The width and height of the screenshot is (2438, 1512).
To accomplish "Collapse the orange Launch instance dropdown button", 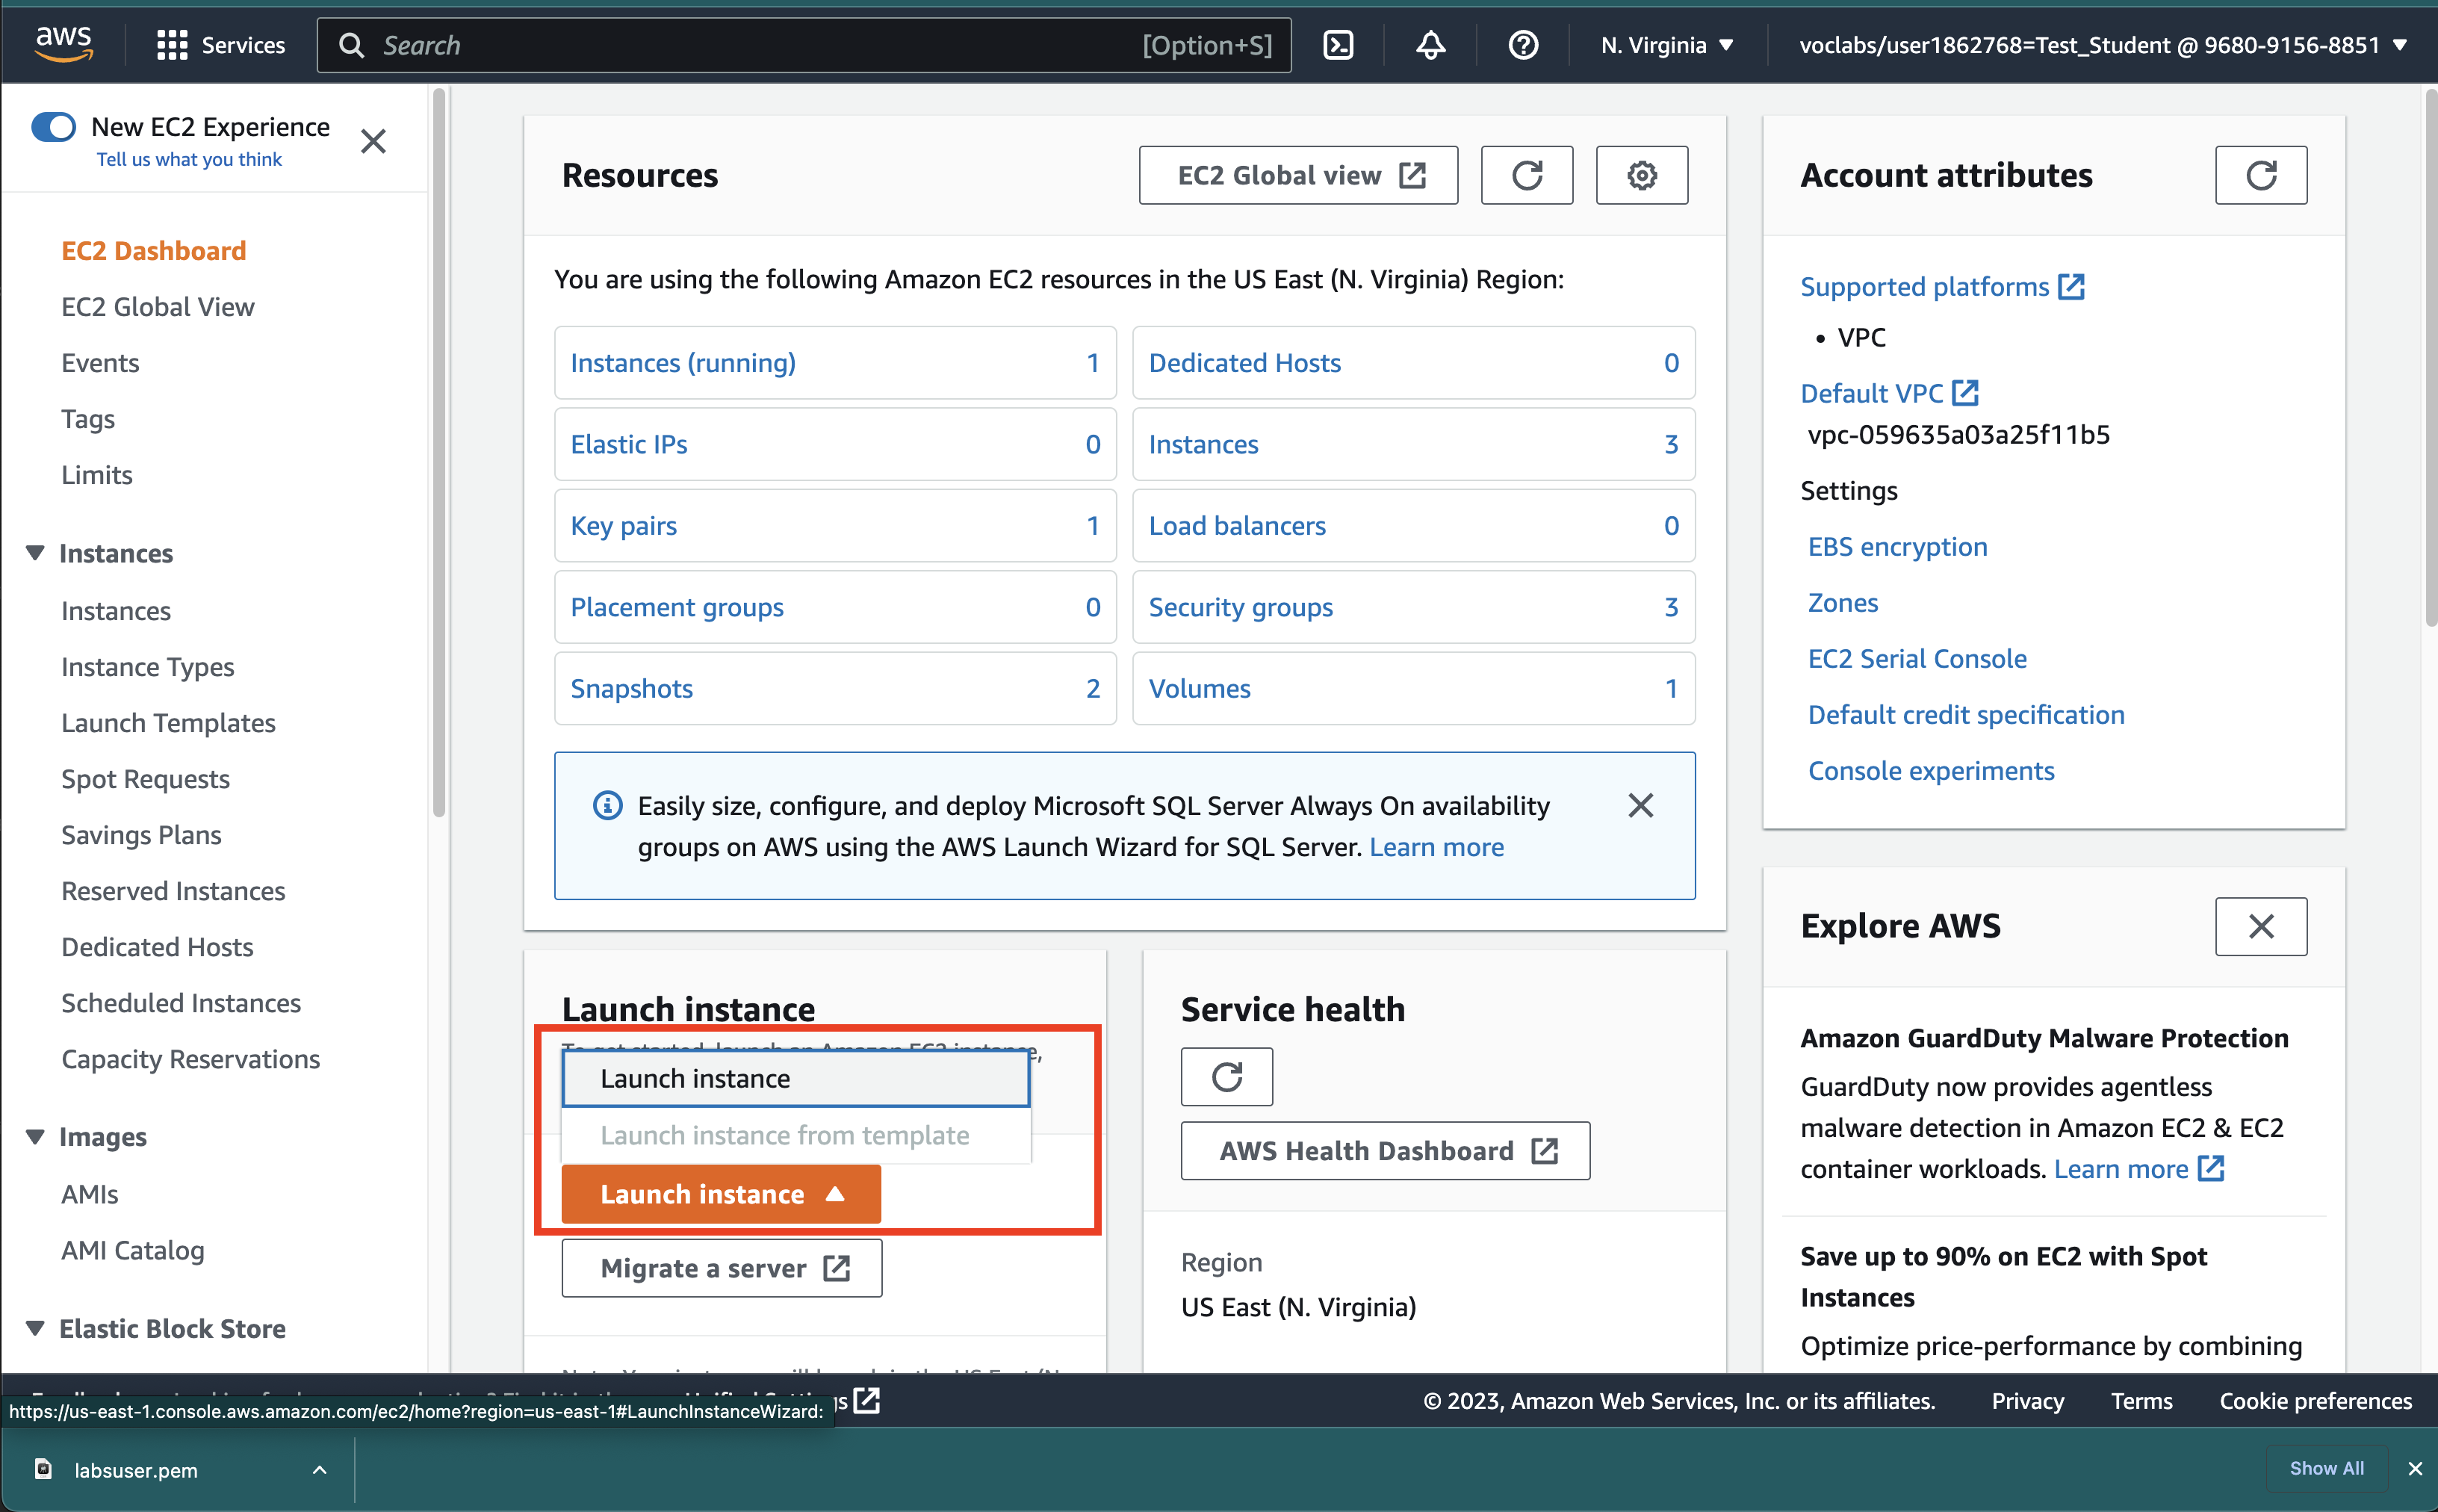I will (721, 1194).
